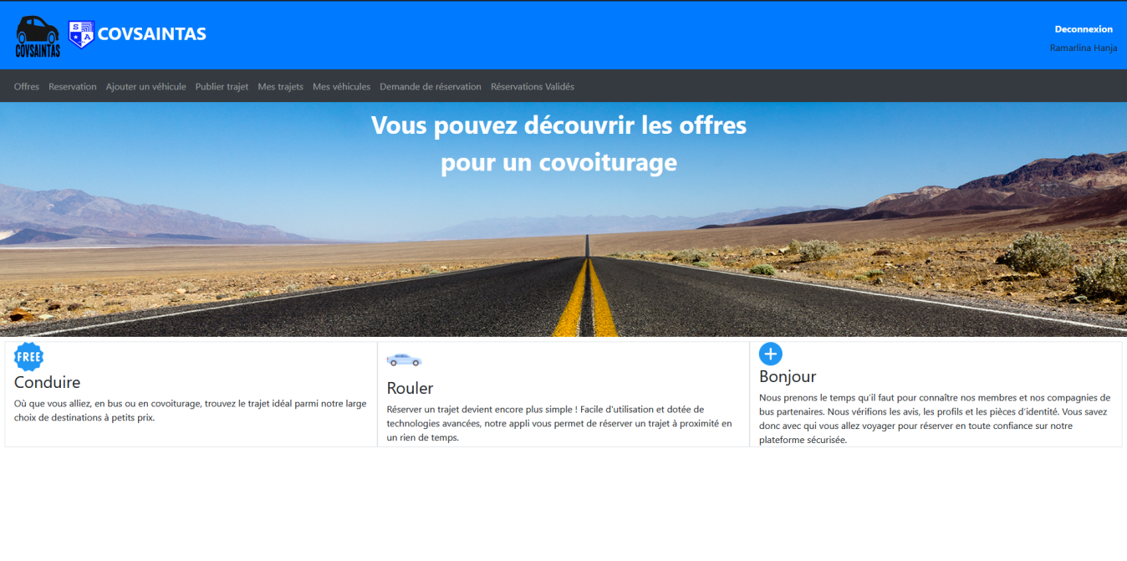Show Réservations Validés page
1127x561 pixels.
point(532,87)
